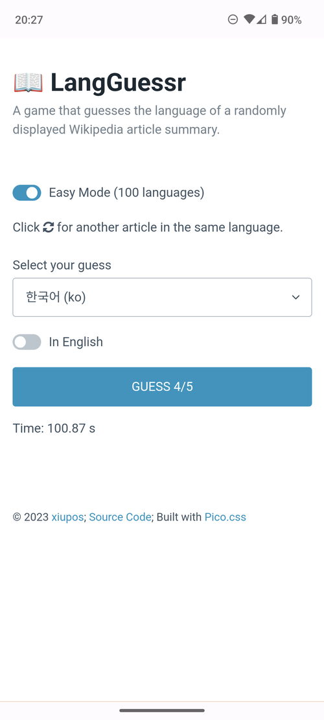Screen dimensions: 324x720
Task: Tap the clock in the status bar
Action: [x=29, y=19]
